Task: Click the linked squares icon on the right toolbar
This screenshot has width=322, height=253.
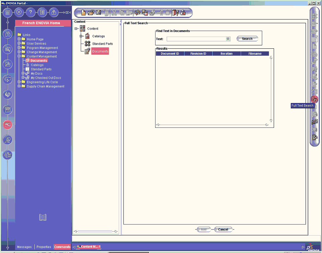Action: pos(314,122)
